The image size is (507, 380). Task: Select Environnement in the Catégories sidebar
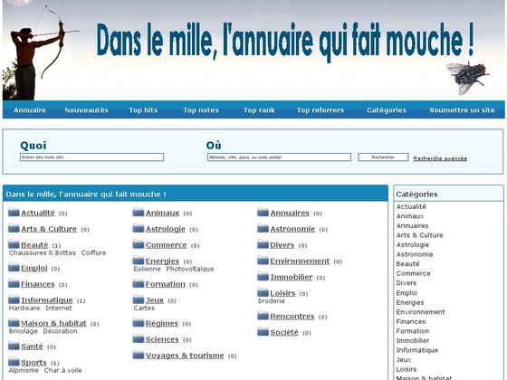(x=420, y=312)
